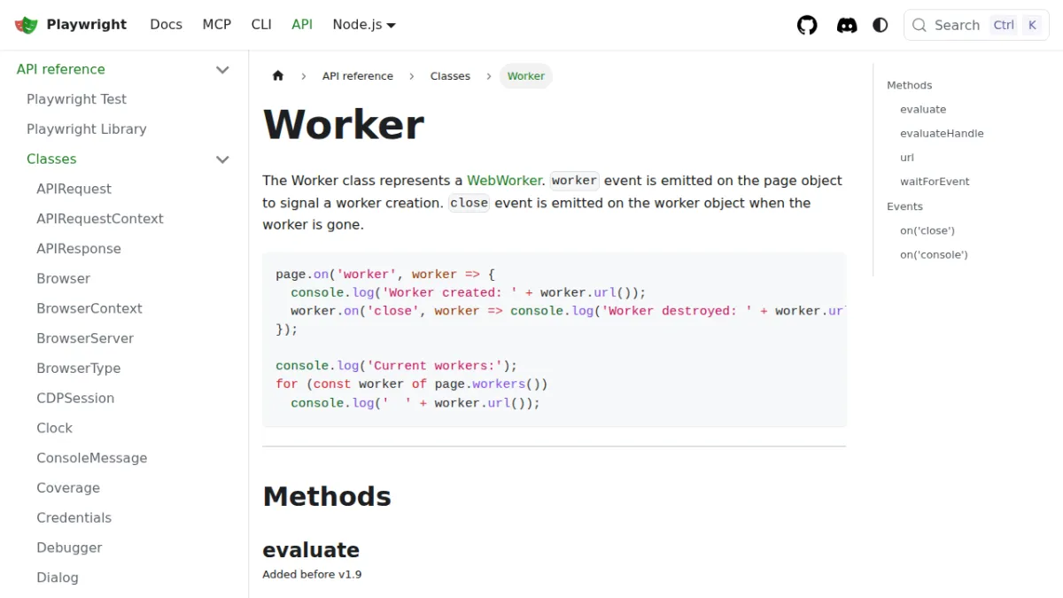Jump to on('close') in table of contents
1063x598 pixels.
tap(927, 230)
